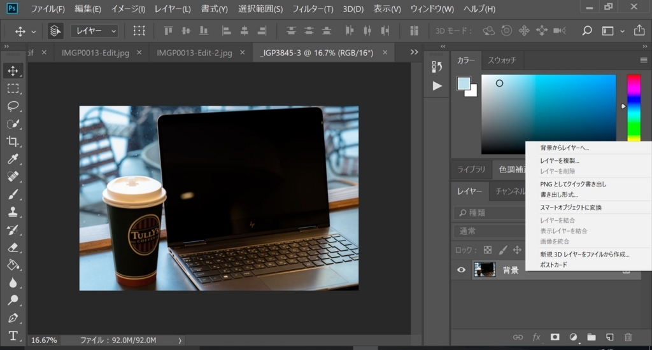Viewport: 652px width, 350px height.
Task: Create new adjustment layer icon
Action: coord(573,337)
